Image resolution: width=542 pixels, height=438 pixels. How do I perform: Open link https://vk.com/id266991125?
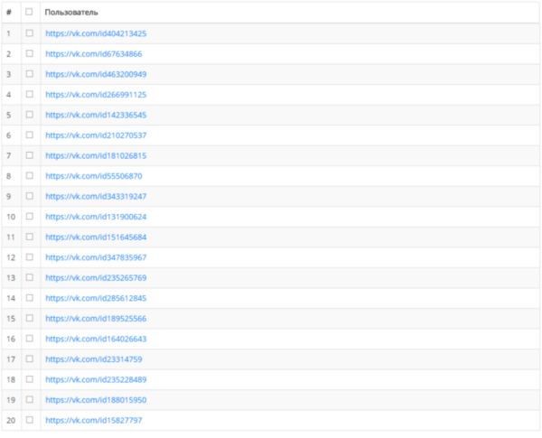[96, 95]
